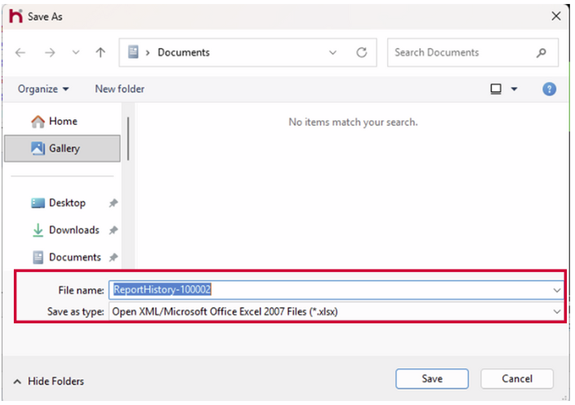Open the Organize menu
Viewport: 575px width, 405px height.
coord(43,89)
